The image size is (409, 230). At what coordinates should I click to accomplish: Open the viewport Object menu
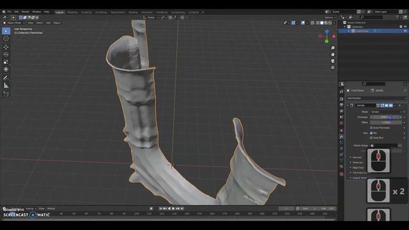(57, 23)
